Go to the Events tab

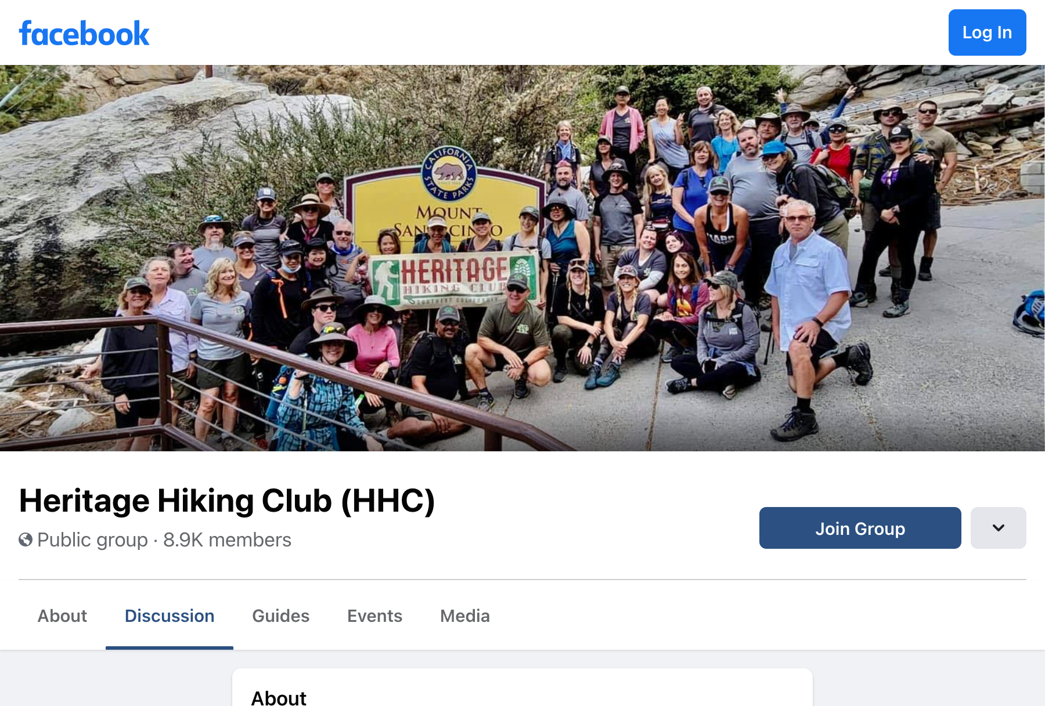pyautogui.click(x=374, y=616)
